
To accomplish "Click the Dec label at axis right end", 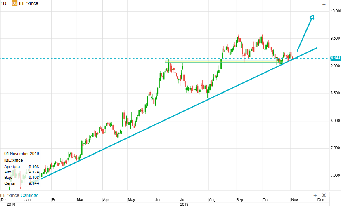I will click(x=320, y=199).
